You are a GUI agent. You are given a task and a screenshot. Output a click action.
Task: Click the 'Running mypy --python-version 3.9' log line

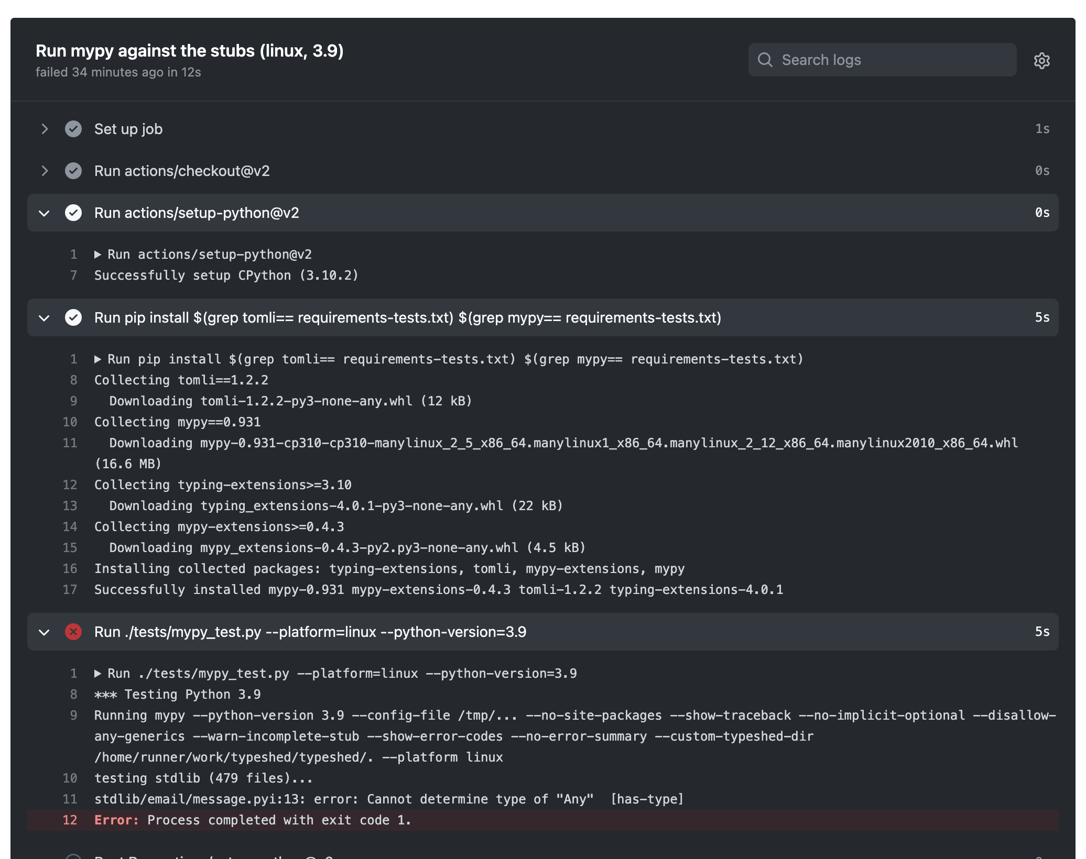pyautogui.click(x=575, y=736)
